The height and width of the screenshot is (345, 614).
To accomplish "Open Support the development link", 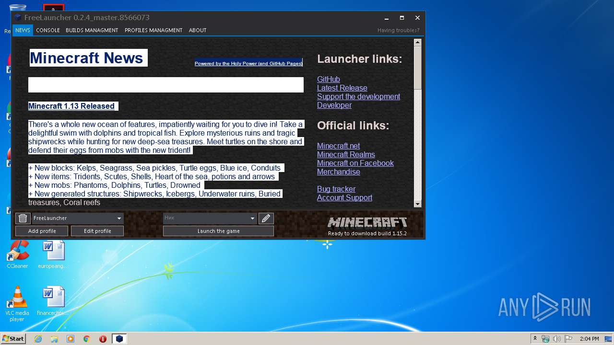I will [x=358, y=97].
